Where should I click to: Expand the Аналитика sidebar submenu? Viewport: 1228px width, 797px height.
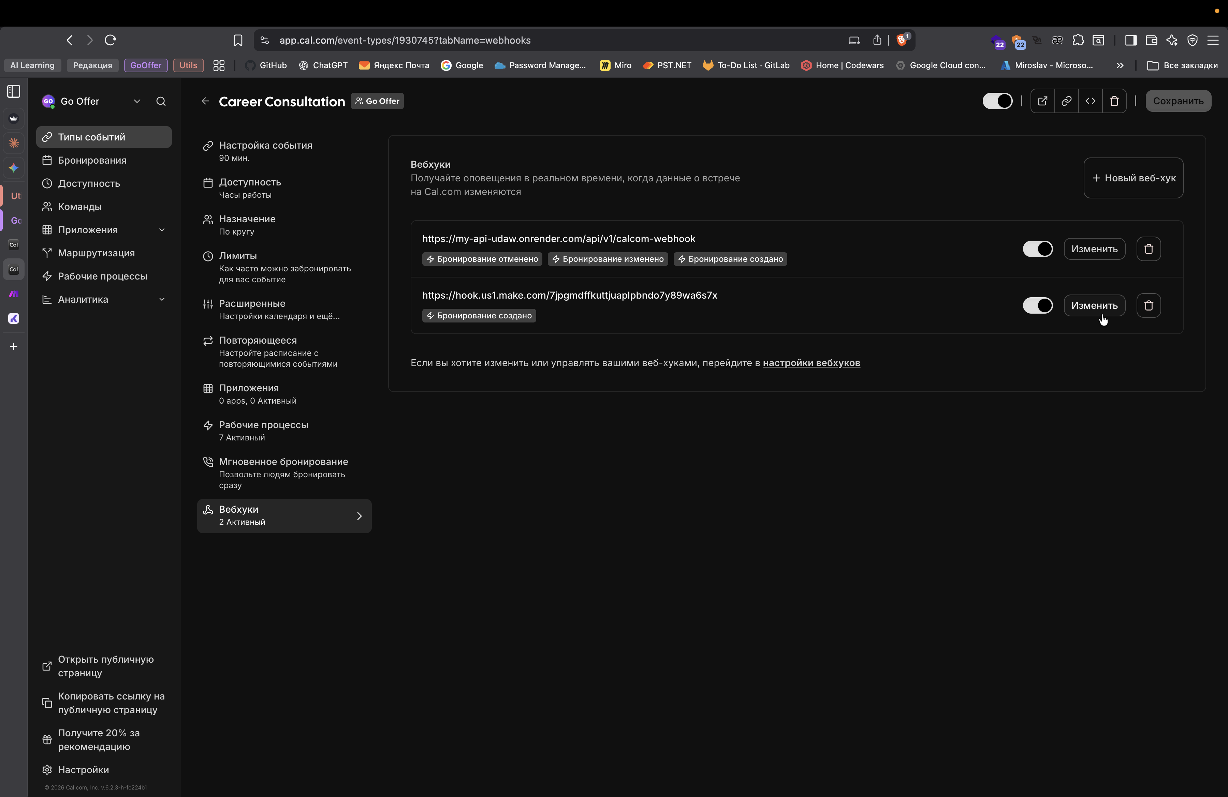(161, 300)
